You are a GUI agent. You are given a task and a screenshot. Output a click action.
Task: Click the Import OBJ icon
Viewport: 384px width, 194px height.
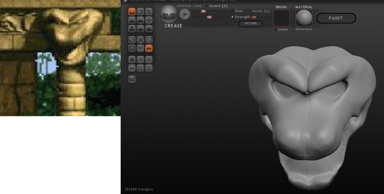tap(140, 60)
